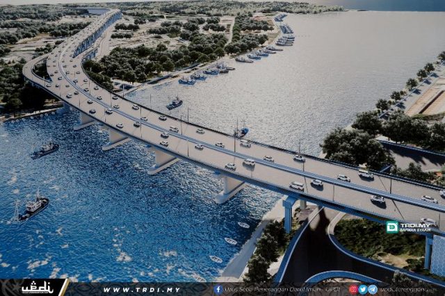The width and height of the screenshot is (445, 296).
Task: Click the tall blue bridge pier
Action: [288, 214]
